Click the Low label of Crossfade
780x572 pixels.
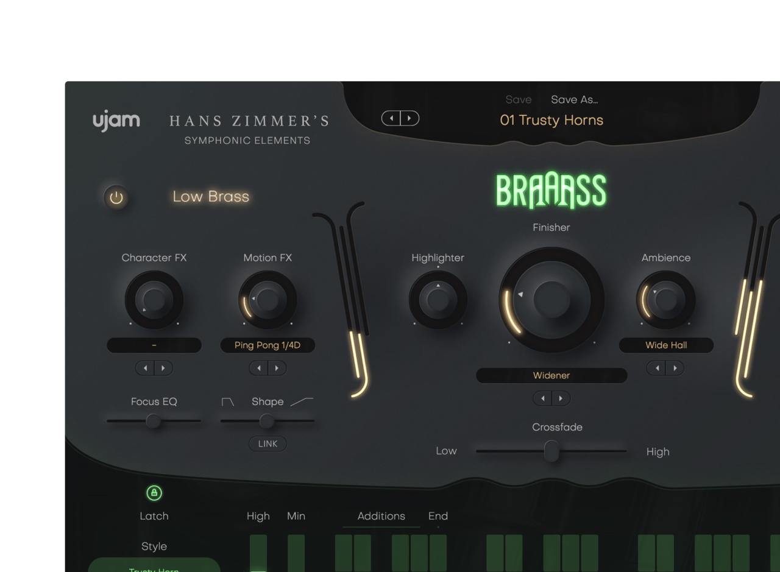pos(446,451)
